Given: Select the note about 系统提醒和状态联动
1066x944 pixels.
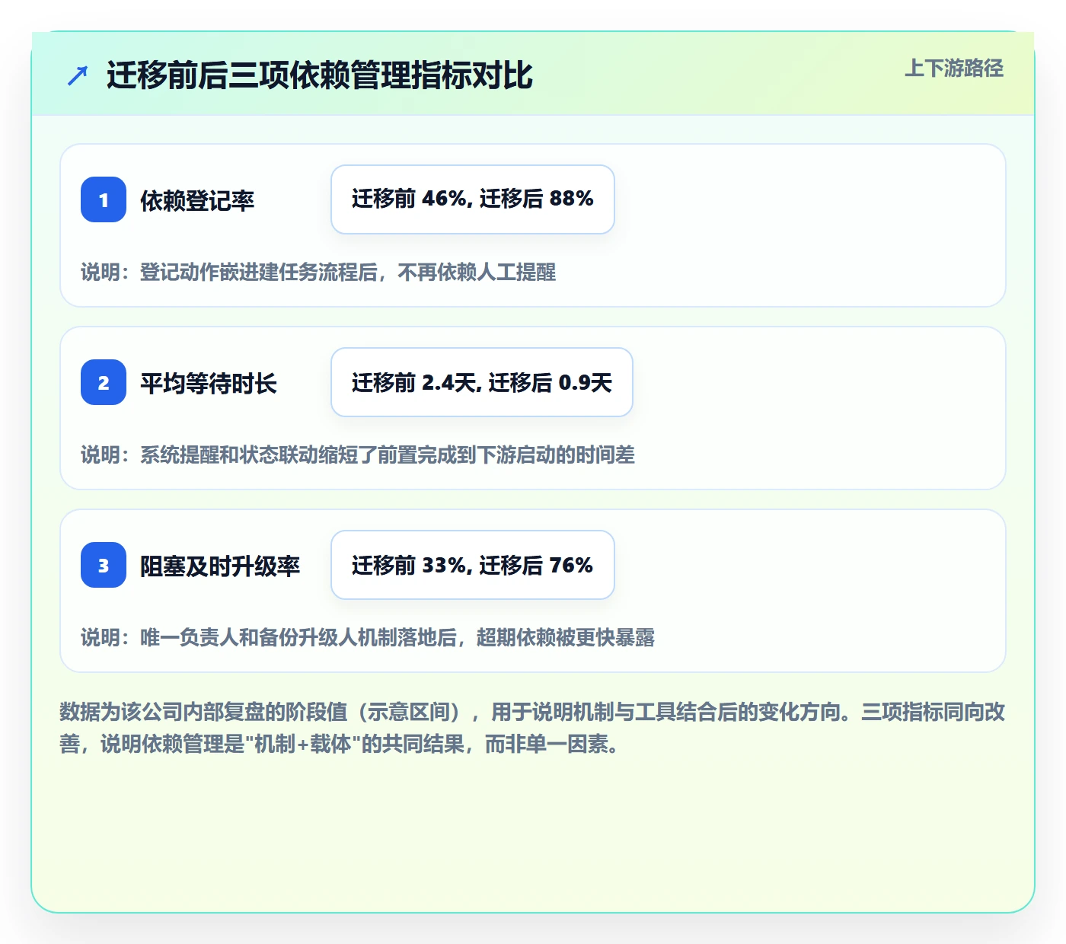Looking at the screenshot, I should tap(358, 454).
